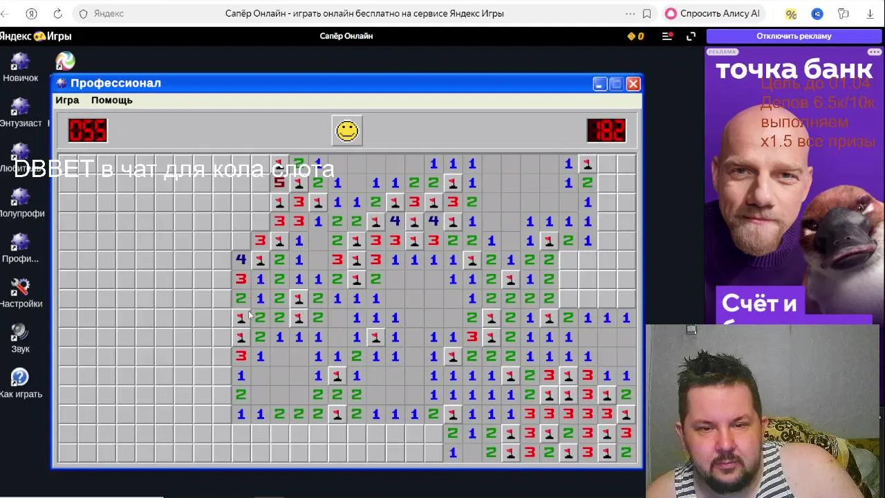Reload the page with the refresh icon
Viewport: 885px width, 498px height.
[57, 13]
